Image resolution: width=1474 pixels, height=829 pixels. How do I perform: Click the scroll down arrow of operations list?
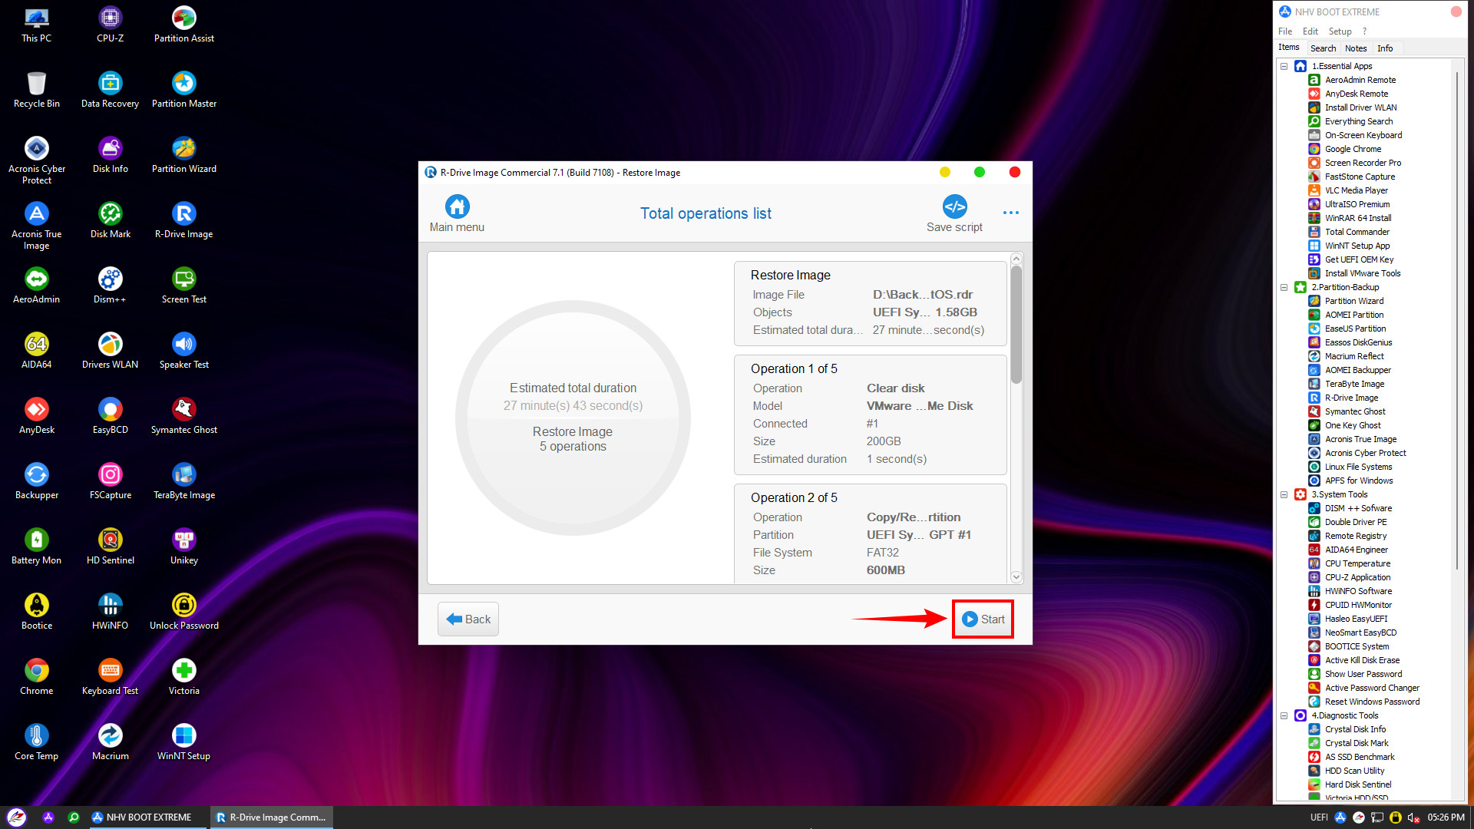(x=1016, y=576)
